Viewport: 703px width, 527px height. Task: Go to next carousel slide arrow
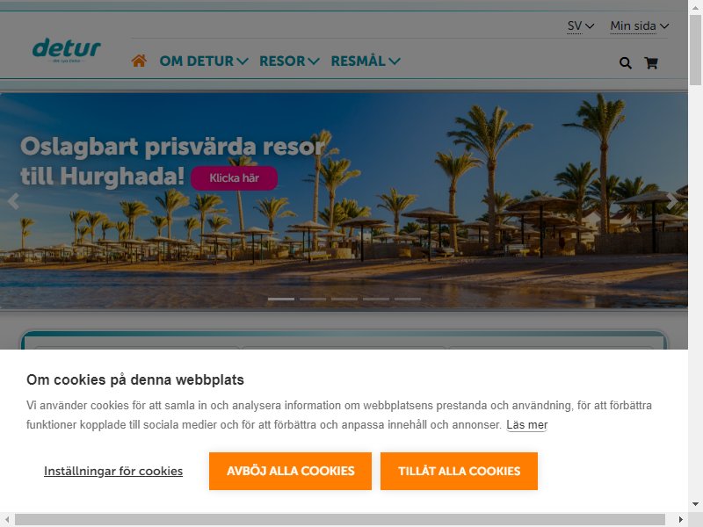[x=671, y=201]
